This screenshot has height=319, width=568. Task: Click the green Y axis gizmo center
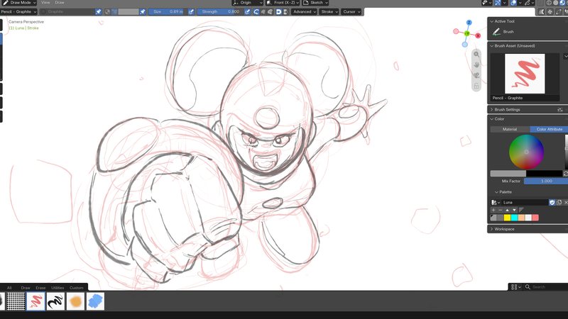467,33
